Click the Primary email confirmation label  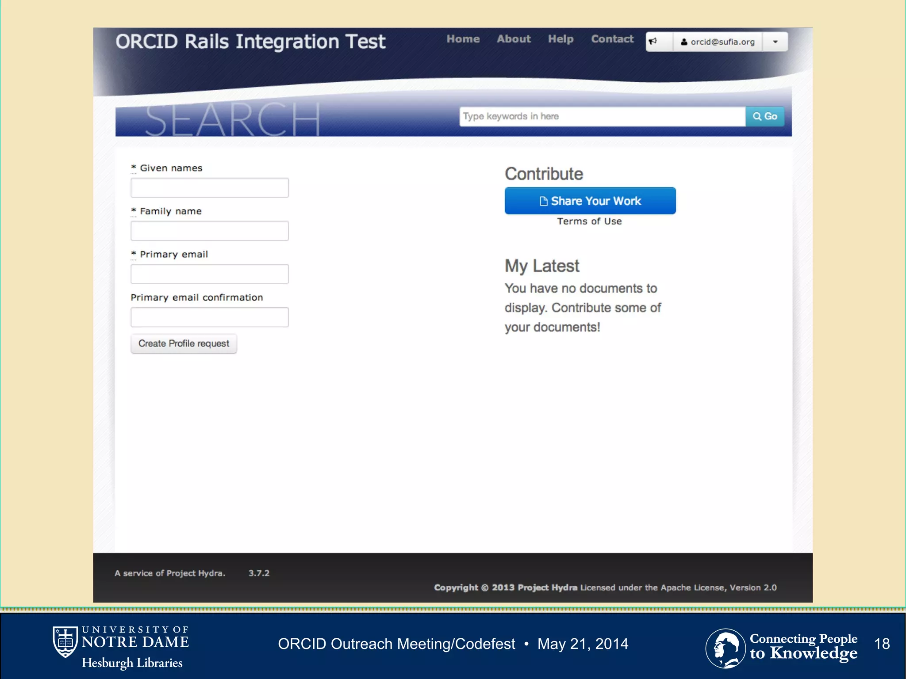(x=197, y=298)
